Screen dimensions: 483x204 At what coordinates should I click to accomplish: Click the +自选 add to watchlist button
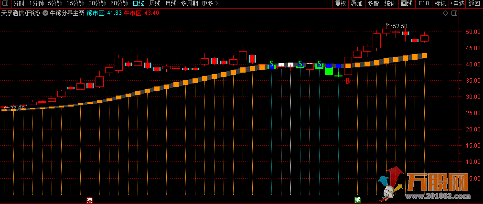click(457, 3)
